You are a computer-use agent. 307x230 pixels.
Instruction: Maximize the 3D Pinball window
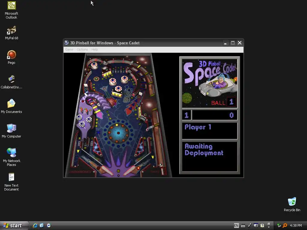[233, 43]
